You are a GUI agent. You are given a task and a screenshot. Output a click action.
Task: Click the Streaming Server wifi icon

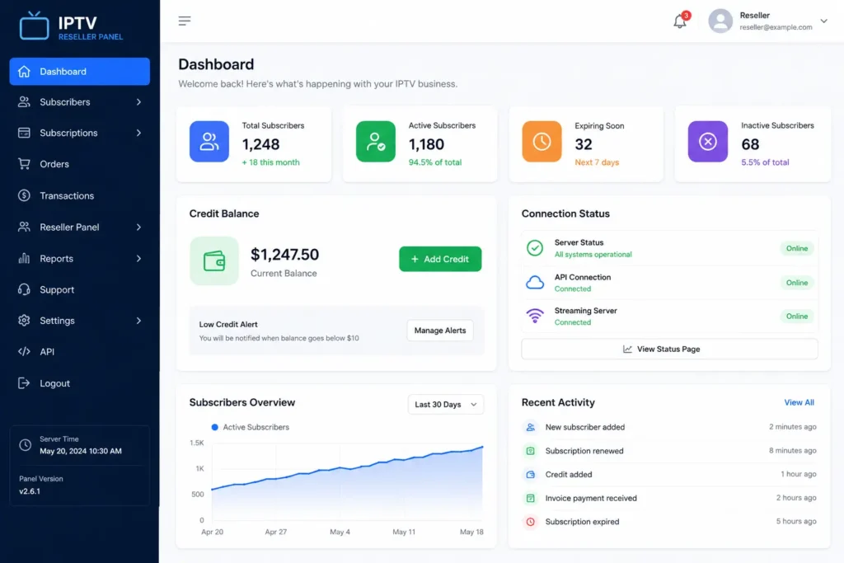[x=534, y=316]
